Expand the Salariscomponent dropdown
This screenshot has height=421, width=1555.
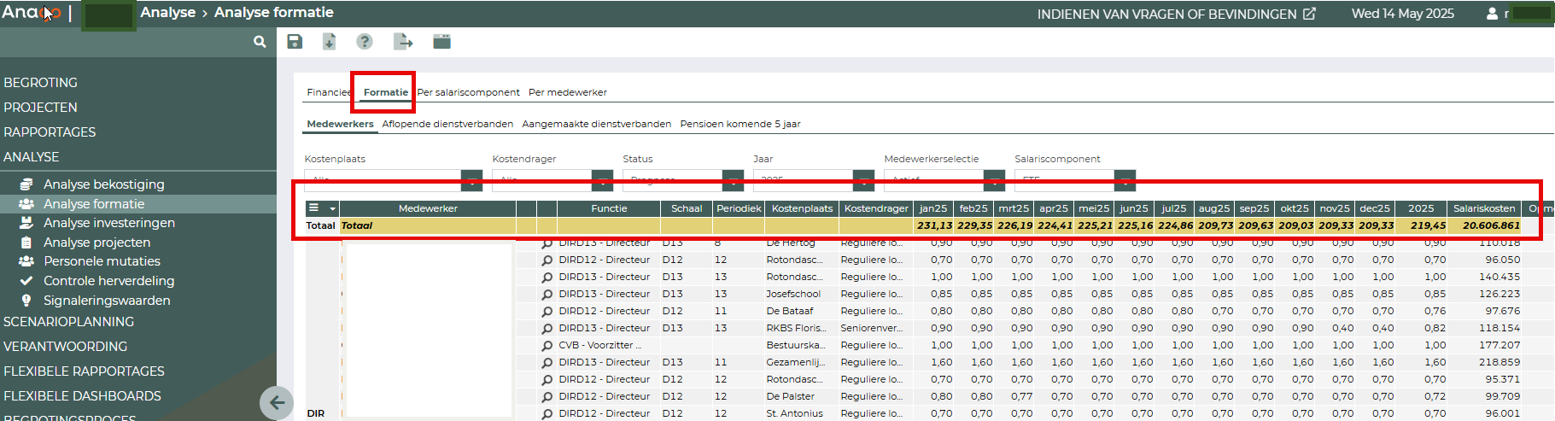[x=1125, y=178]
